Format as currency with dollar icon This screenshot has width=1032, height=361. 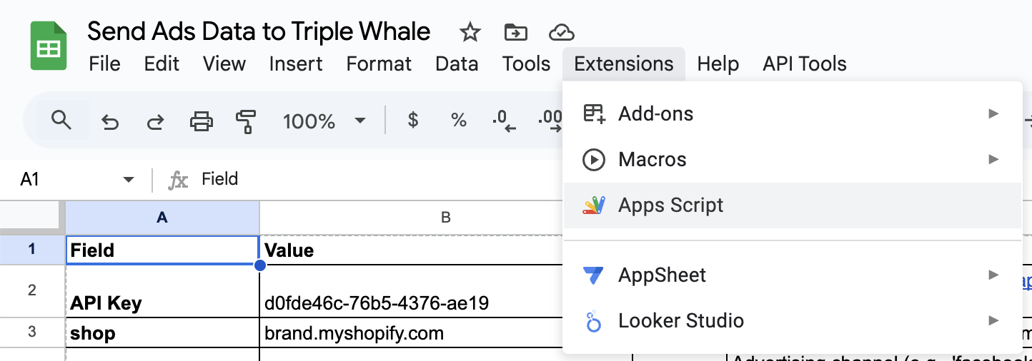412,121
